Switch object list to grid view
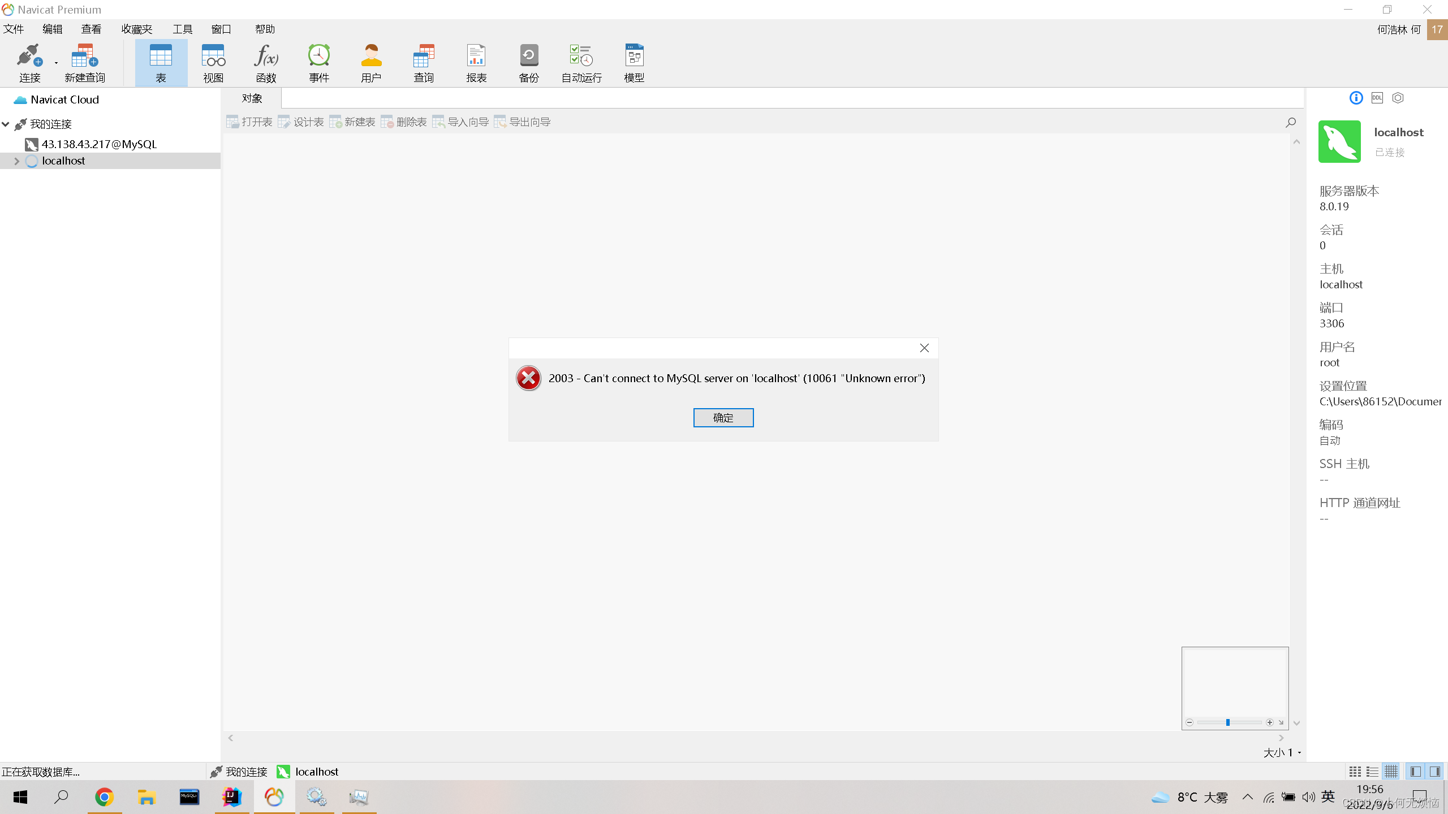1448x814 pixels. click(x=1354, y=770)
